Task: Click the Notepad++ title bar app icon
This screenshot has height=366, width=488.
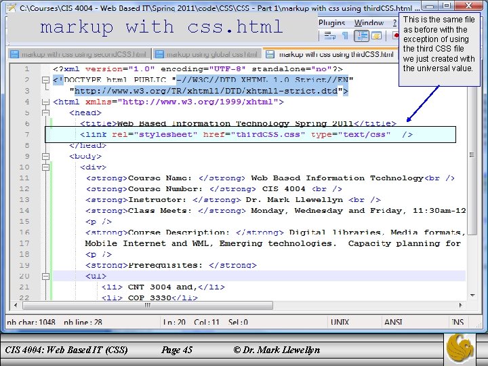Action: 12,7
